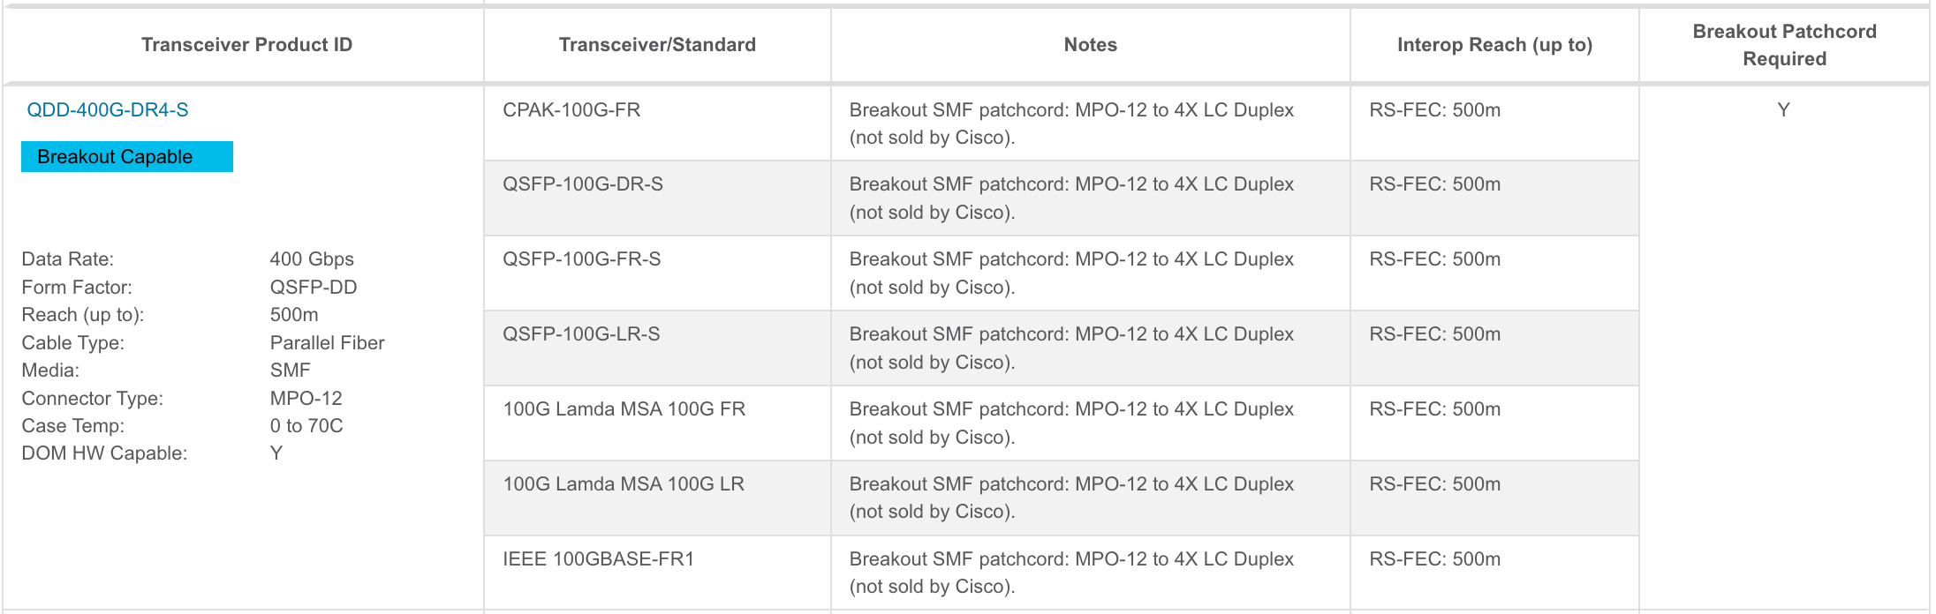This screenshot has height=614, width=1936.
Task: Click the Notes column header
Action: pyautogui.click(x=1090, y=45)
